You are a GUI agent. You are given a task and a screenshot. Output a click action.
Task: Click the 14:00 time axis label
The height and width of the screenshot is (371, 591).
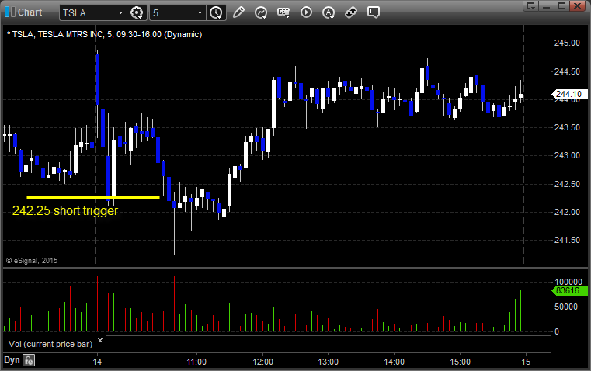click(394, 362)
